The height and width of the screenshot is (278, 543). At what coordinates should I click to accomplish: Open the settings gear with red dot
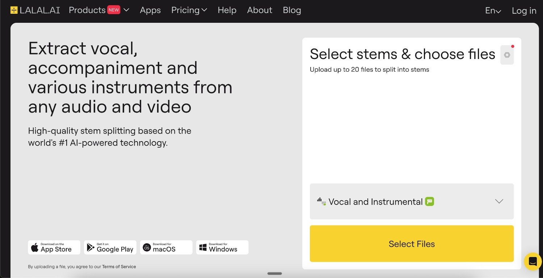507,55
